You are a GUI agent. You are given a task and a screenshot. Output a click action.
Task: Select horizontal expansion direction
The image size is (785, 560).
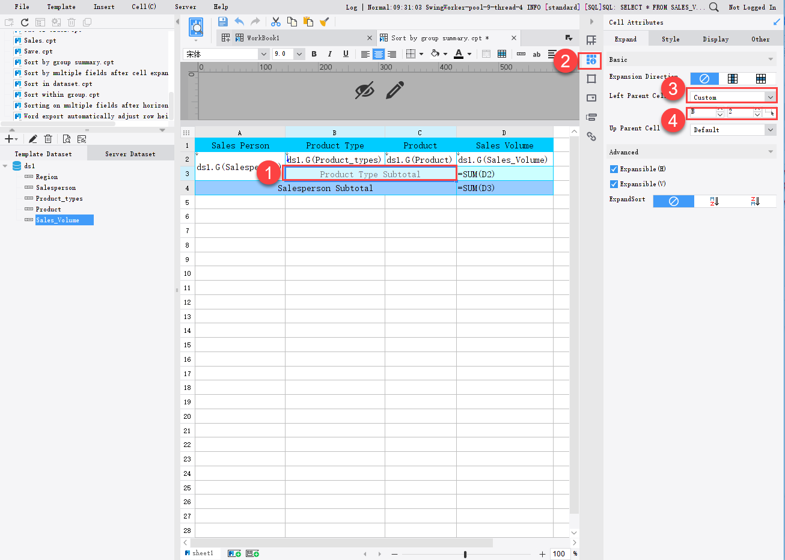pyautogui.click(x=761, y=79)
